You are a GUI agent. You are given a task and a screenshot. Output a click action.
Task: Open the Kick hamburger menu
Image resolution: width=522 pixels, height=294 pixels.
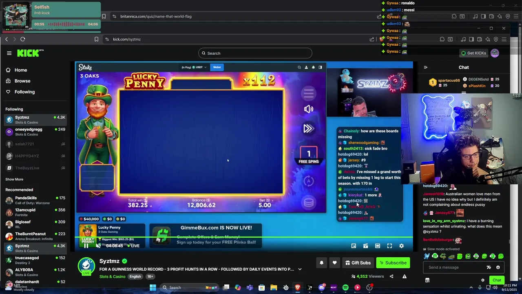9,53
